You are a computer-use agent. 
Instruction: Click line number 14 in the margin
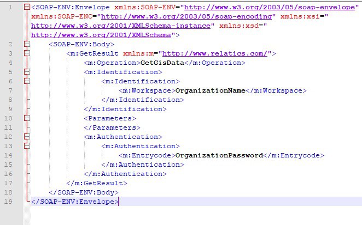click(8, 155)
